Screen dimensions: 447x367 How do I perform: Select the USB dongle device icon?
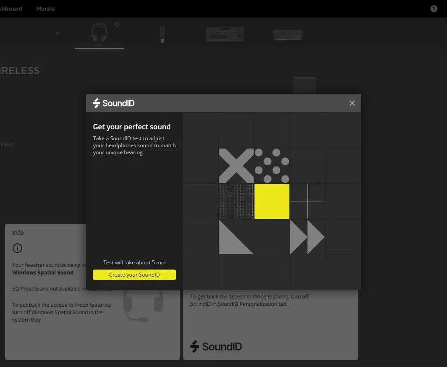(x=162, y=35)
